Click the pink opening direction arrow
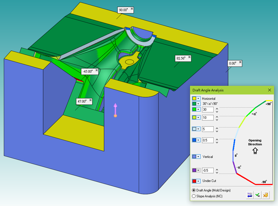The width and height of the screenshot is (278, 206). point(116,110)
